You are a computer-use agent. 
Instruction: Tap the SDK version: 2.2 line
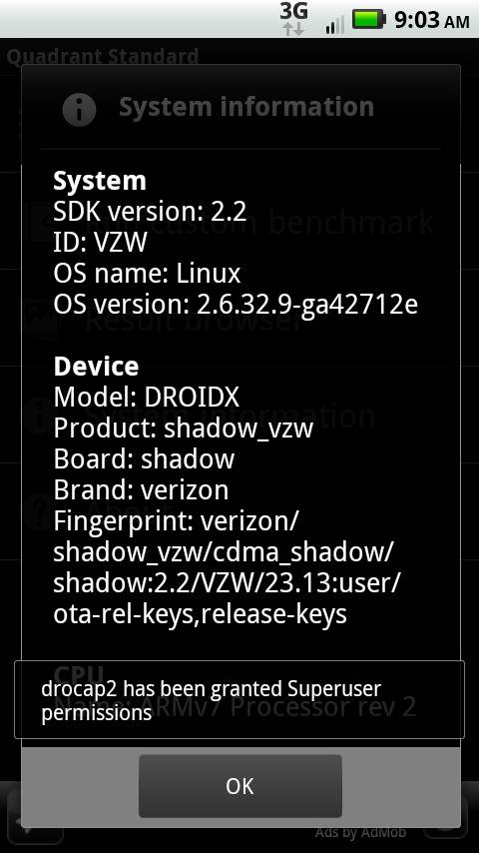(150, 212)
